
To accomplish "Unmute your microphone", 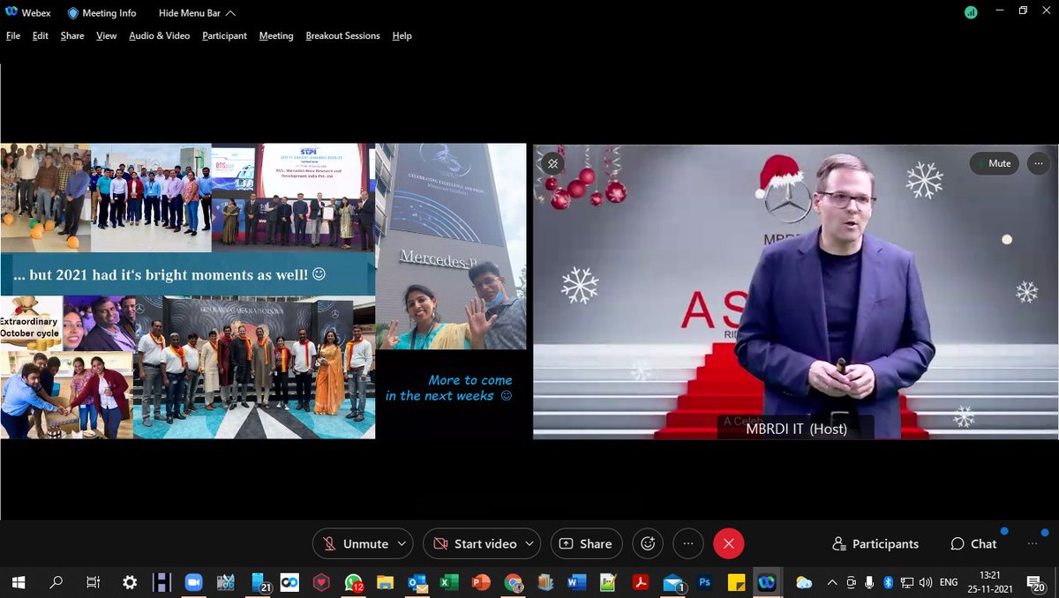I will click(x=355, y=543).
